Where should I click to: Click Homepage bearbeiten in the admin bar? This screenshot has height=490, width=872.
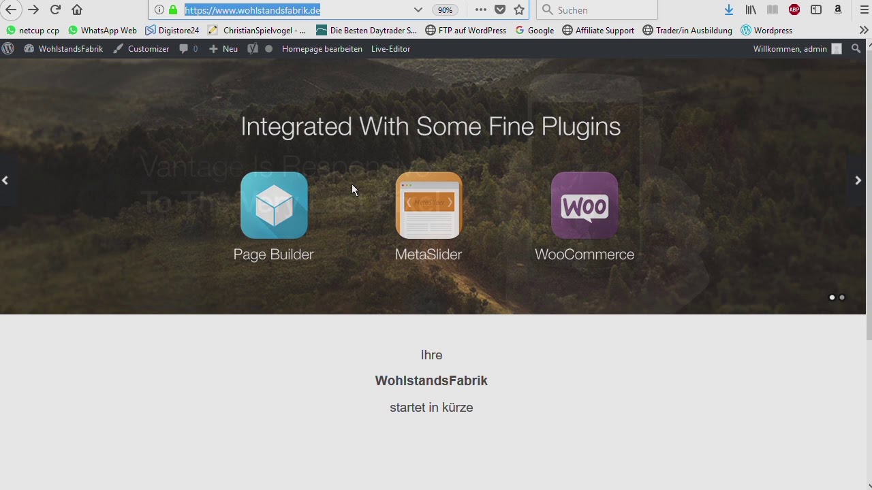point(322,49)
